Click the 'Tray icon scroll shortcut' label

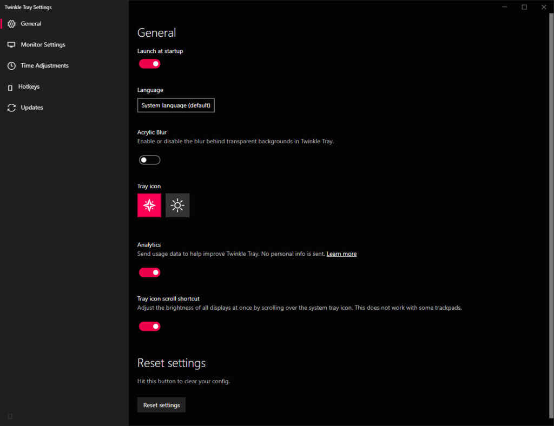click(169, 298)
